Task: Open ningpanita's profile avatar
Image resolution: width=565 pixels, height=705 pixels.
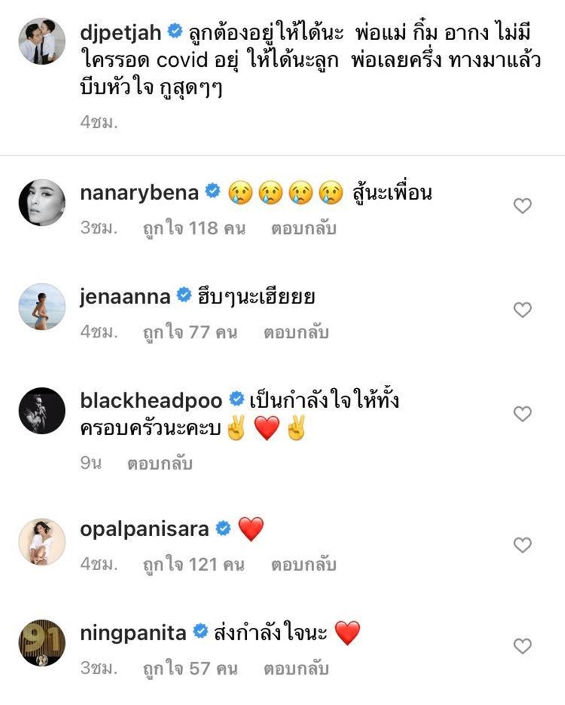Action: click(x=42, y=643)
